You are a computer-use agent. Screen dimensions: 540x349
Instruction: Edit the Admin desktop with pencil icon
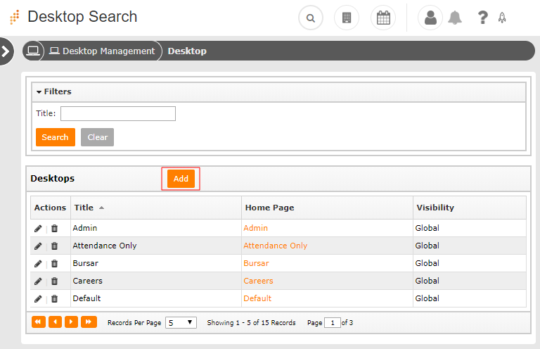point(38,228)
